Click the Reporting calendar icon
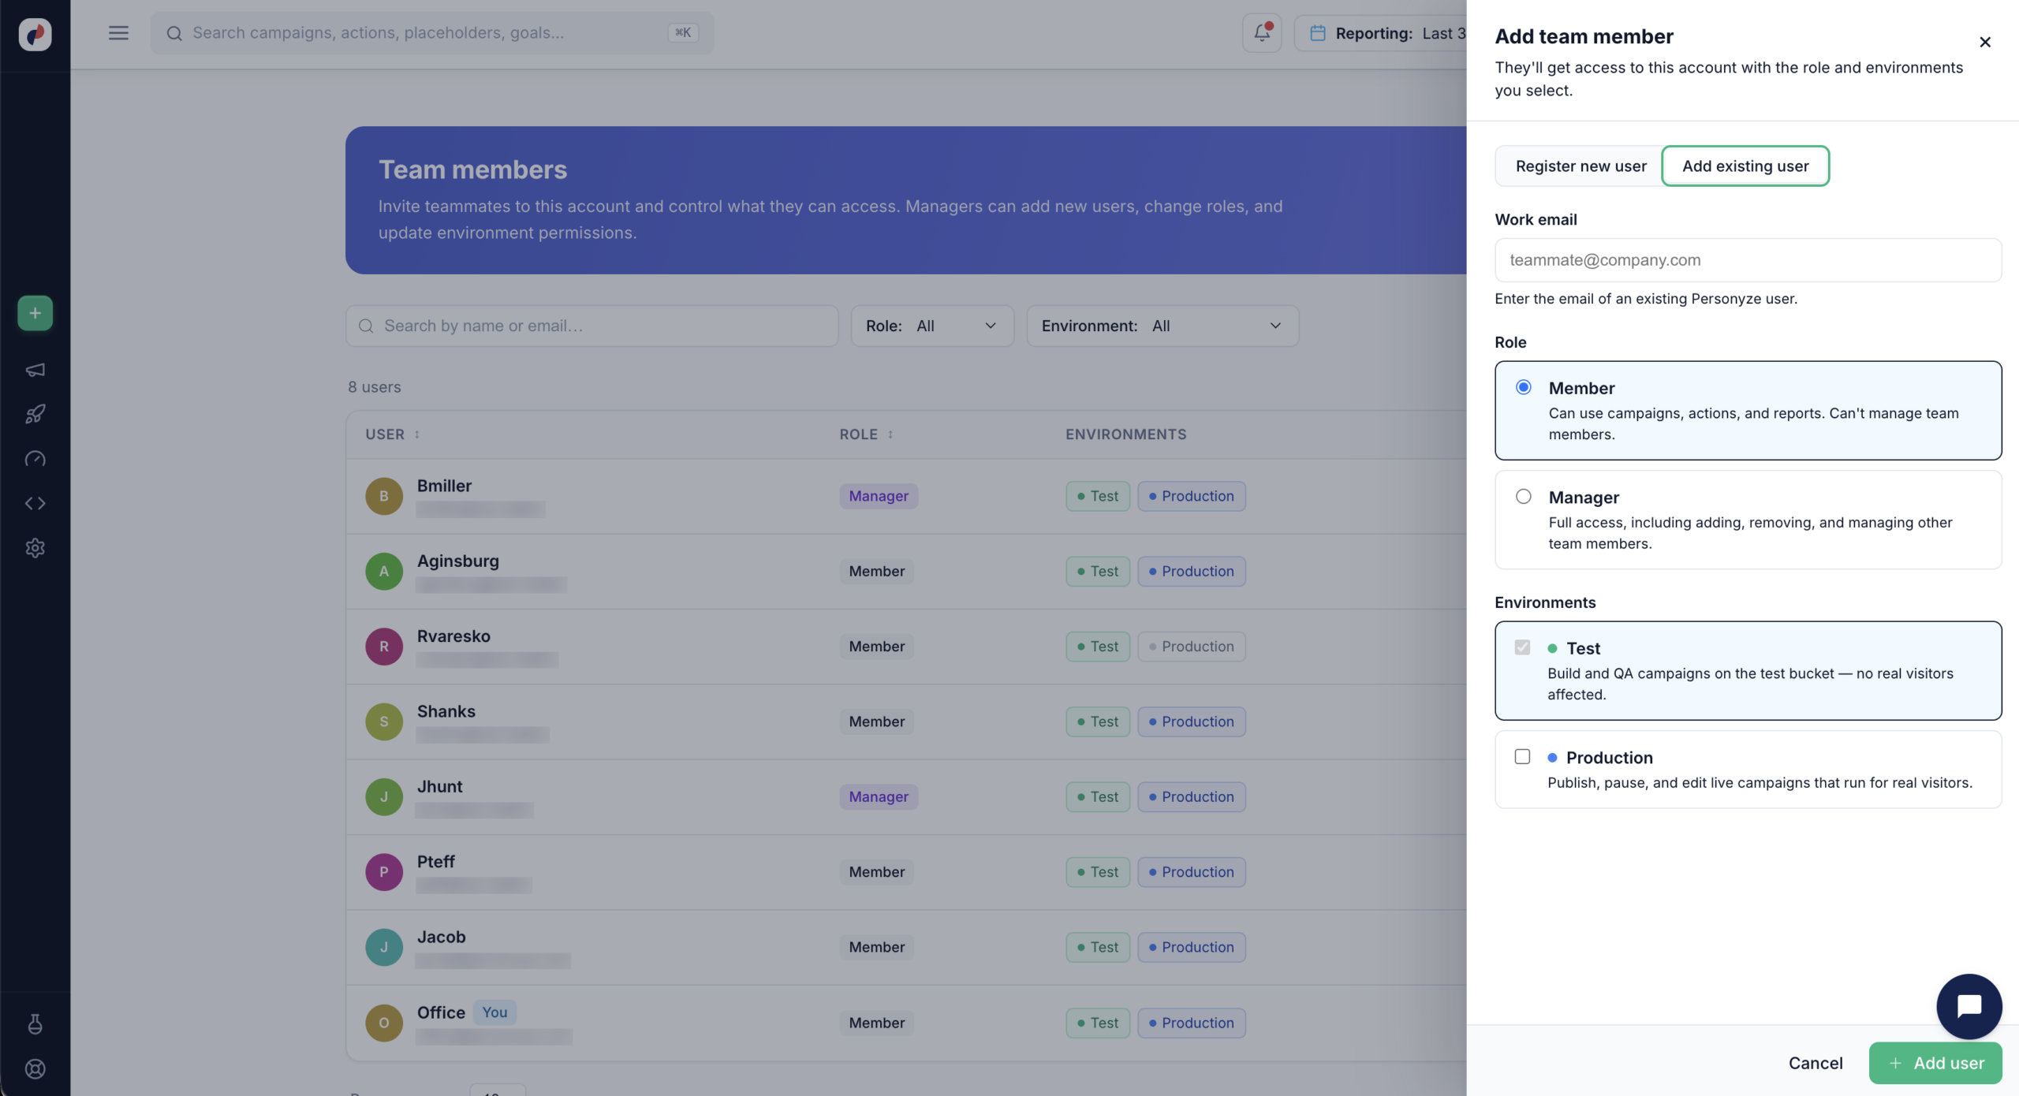Image resolution: width=2019 pixels, height=1096 pixels. (1317, 33)
